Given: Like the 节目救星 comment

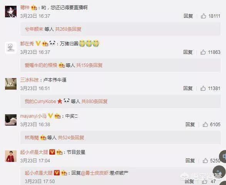Looking at the screenshot, I should (x=205, y=160).
